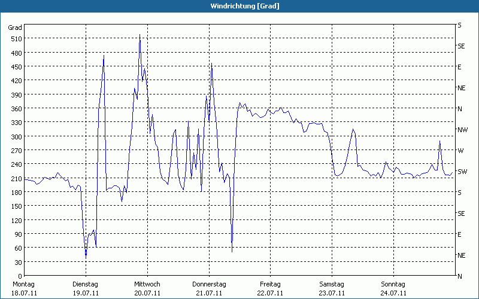
Task: Click the 420 value on the y-axis
Action: 17,81
